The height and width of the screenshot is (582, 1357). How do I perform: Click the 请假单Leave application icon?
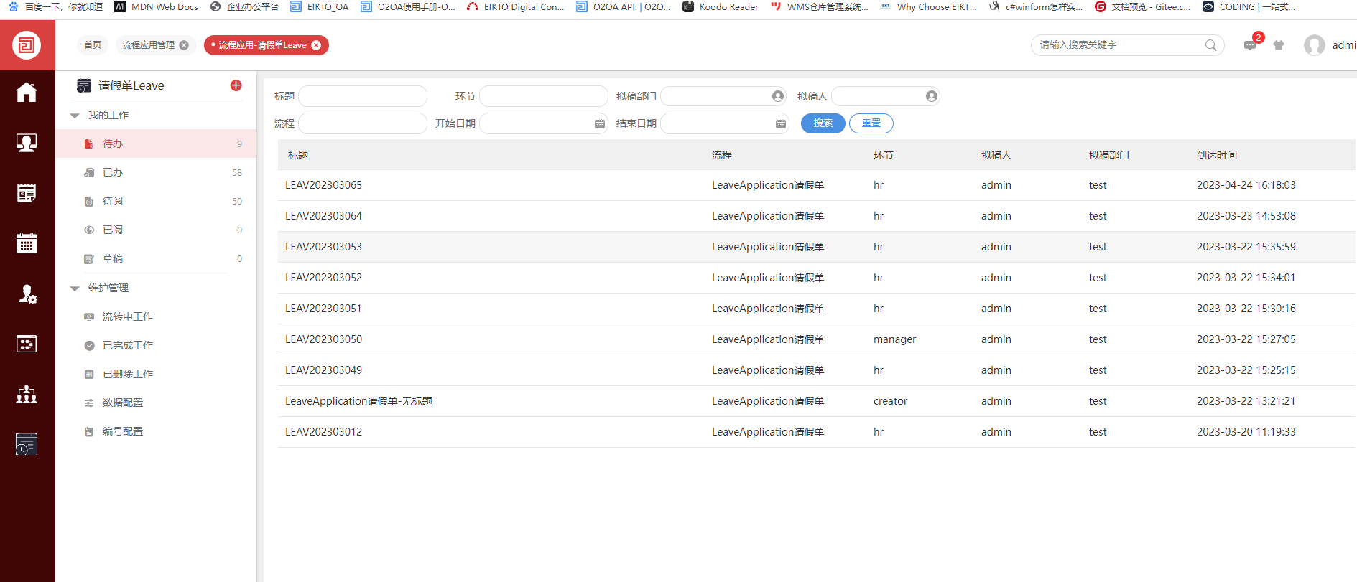point(84,85)
